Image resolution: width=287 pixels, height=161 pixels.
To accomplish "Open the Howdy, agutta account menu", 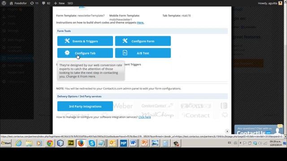I will pos(270,3).
